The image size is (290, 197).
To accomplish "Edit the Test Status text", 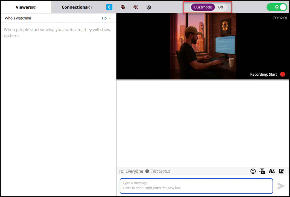I will coord(160,171).
